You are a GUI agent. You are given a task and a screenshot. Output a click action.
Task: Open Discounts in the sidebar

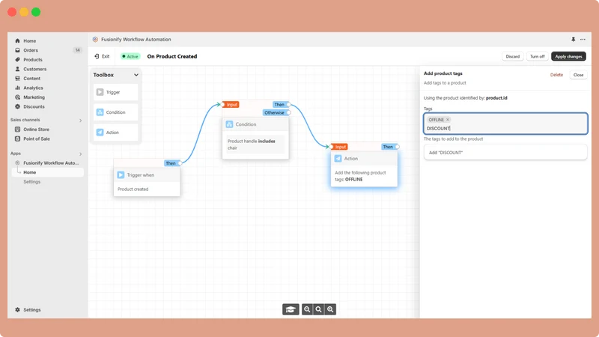(x=34, y=106)
